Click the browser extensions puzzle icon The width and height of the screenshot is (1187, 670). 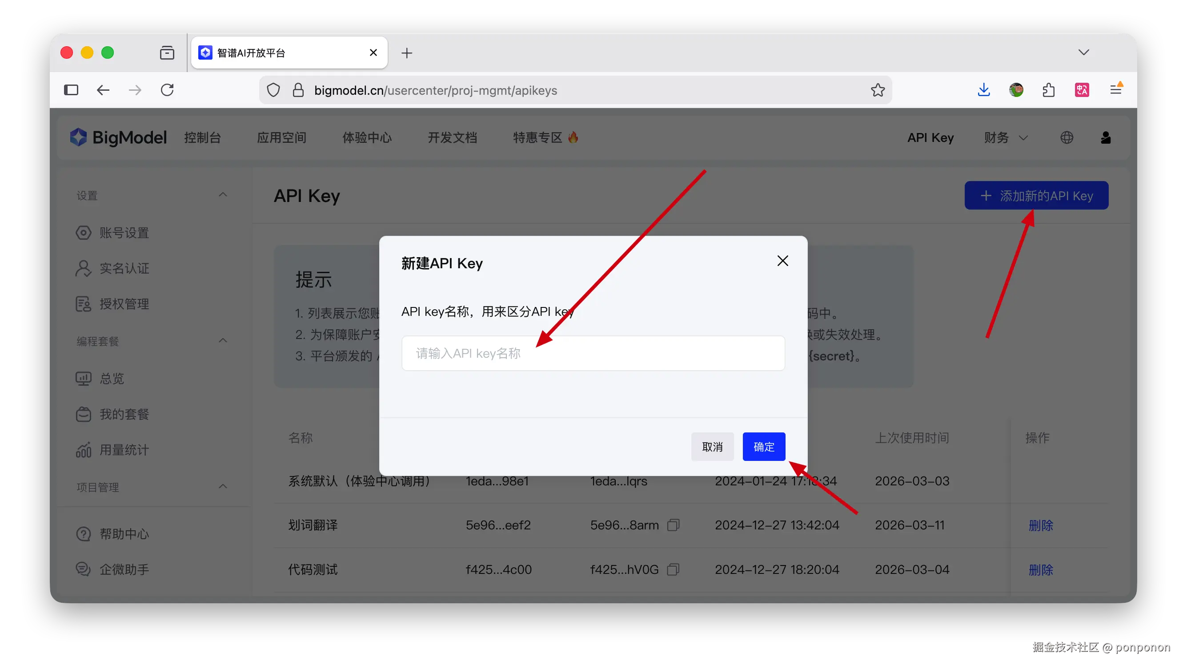pyautogui.click(x=1049, y=90)
